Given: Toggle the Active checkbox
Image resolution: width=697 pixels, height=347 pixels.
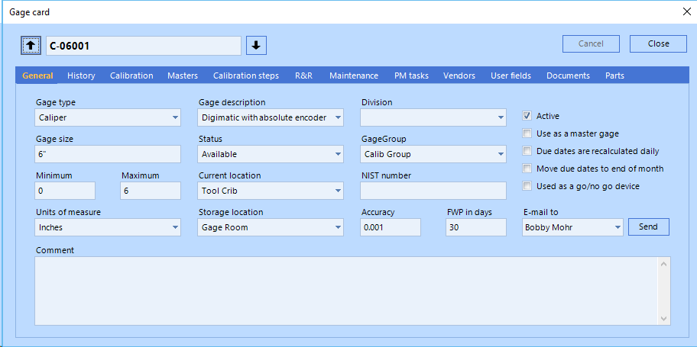Looking at the screenshot, I should (527, 116).
